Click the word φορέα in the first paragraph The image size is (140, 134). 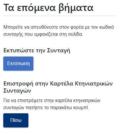(x=77, y=27)
